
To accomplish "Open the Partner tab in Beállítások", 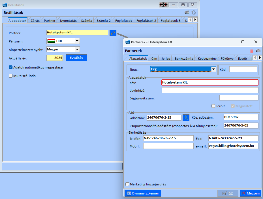I will pos(50,21).
